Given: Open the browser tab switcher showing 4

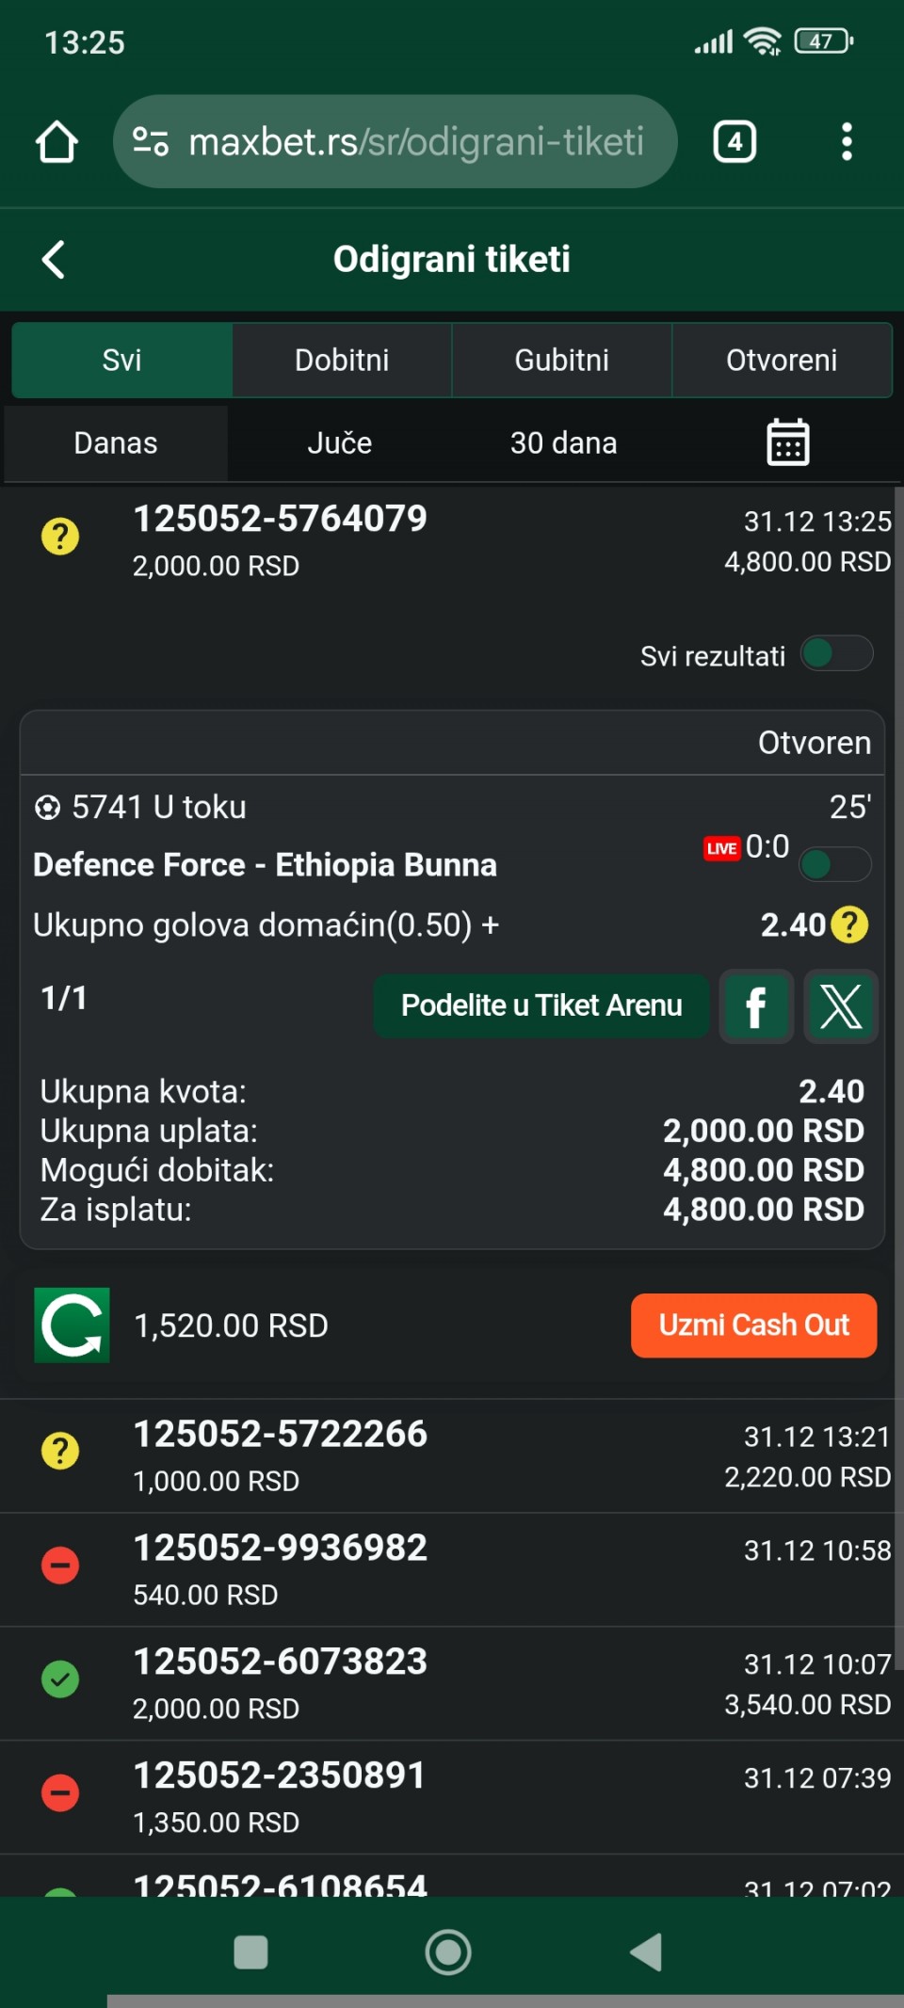Looking at the screenshot, I should pyautogui.click(x=734, y=142).
